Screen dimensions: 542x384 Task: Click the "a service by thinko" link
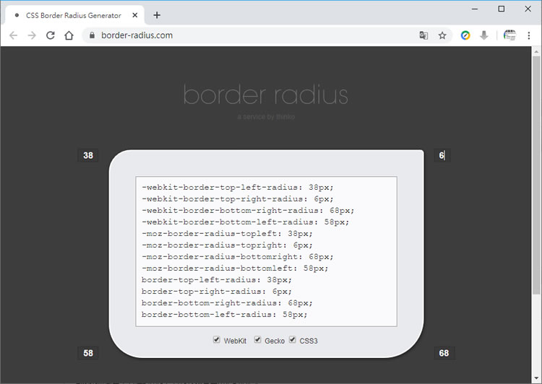(x=266, y=117)
